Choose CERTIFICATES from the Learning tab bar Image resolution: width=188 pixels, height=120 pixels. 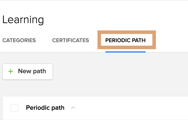coord(70,40)
